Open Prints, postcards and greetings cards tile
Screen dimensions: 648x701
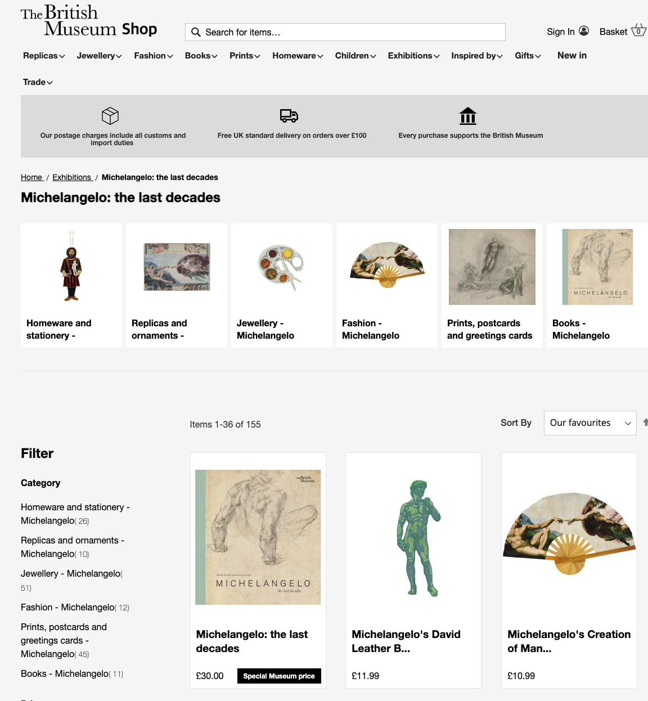[492, 285]
